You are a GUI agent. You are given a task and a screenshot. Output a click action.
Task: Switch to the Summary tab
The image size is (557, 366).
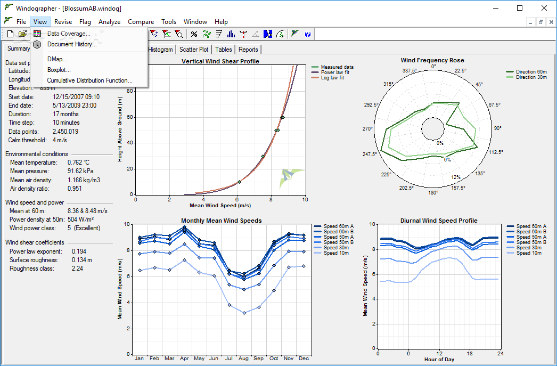pos(18,48)
